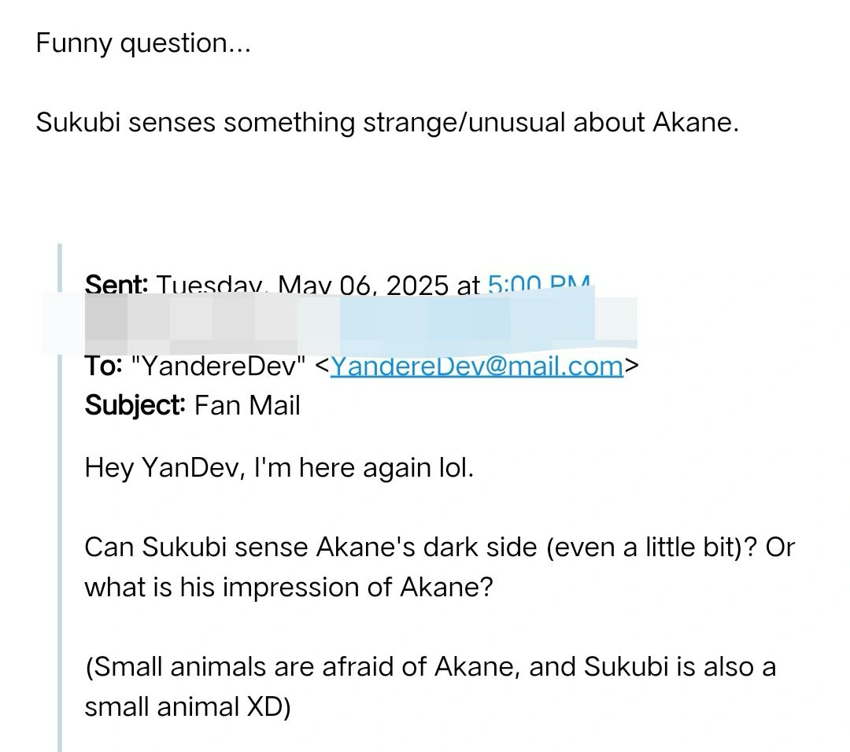Click the vertical quote bar beside the message
850x752 pixels.
60,497
